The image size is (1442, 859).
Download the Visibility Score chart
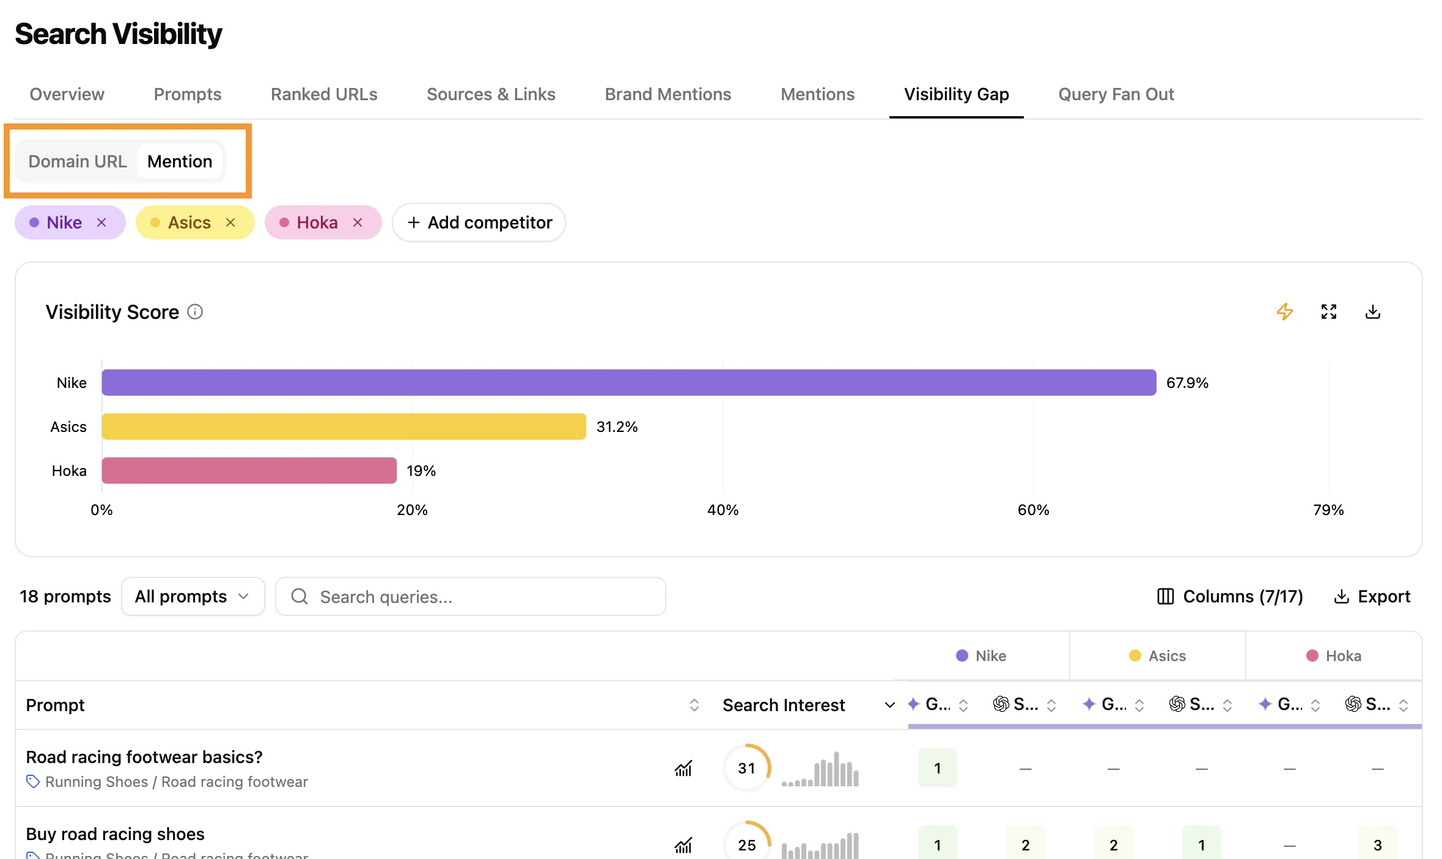point(1372,312)
